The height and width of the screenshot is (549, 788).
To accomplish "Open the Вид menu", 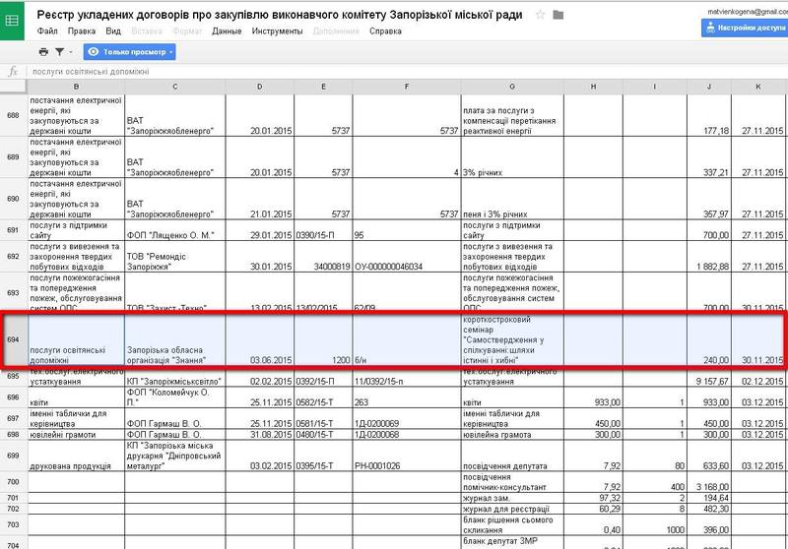I will click(x=113, y=31).
